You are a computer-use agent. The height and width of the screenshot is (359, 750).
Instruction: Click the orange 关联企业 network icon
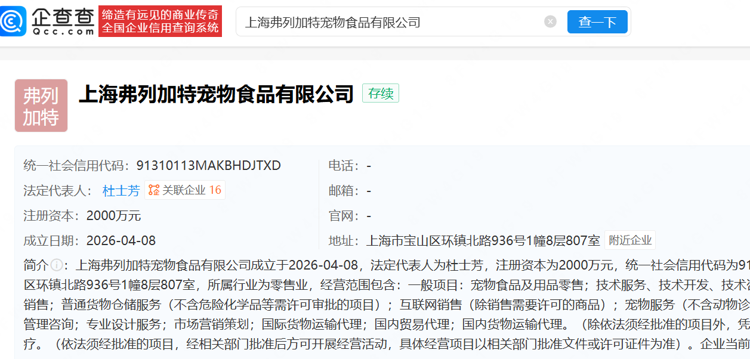pyautogui.click(x=154, y=190)
